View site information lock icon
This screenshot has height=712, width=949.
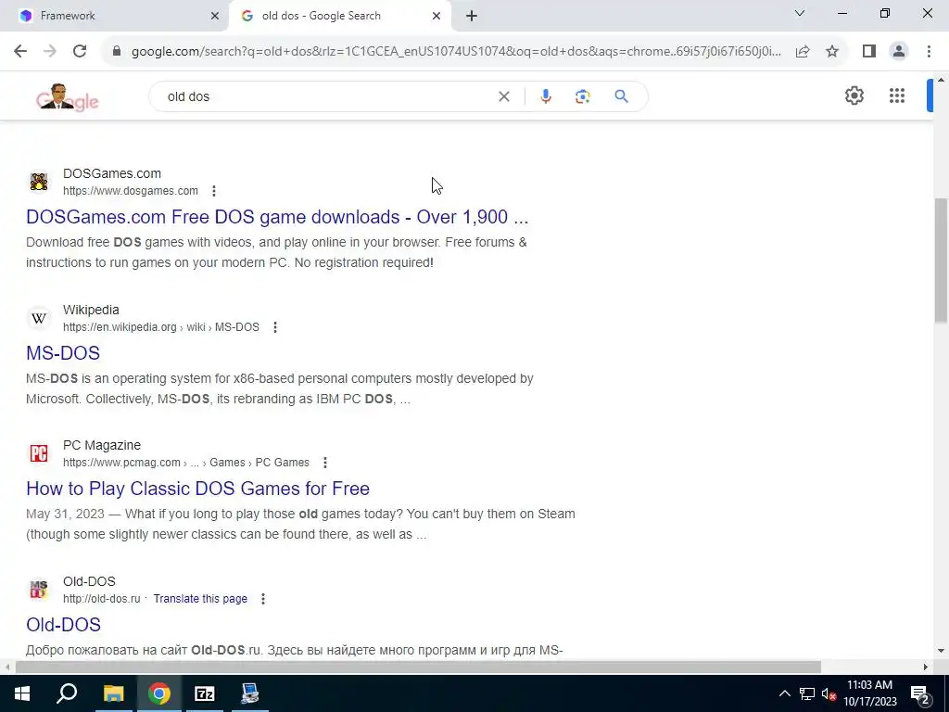coord(117,52)
